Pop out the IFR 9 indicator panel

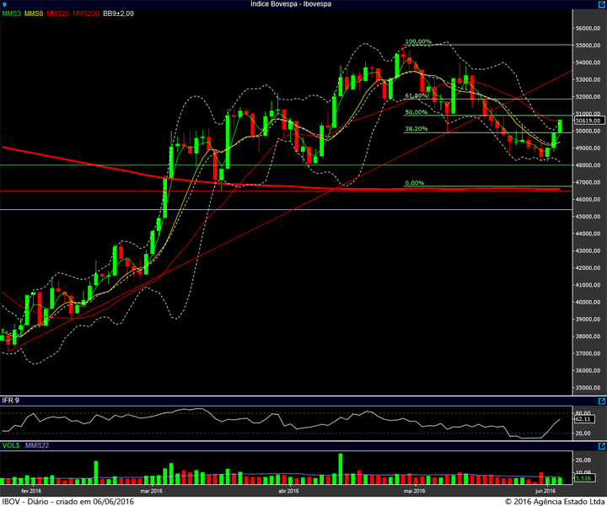tap(602, 401)
